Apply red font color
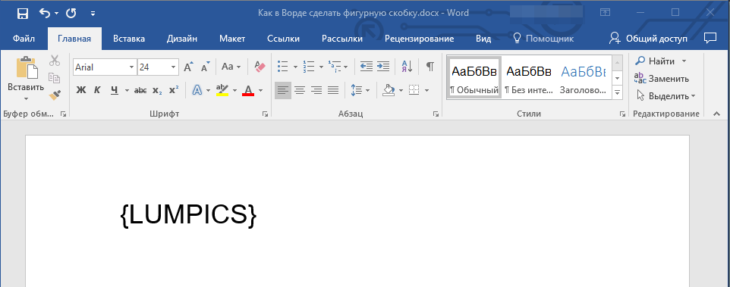Image resolution: width=730 pixels, height=287 pixels. pos(248,90)
